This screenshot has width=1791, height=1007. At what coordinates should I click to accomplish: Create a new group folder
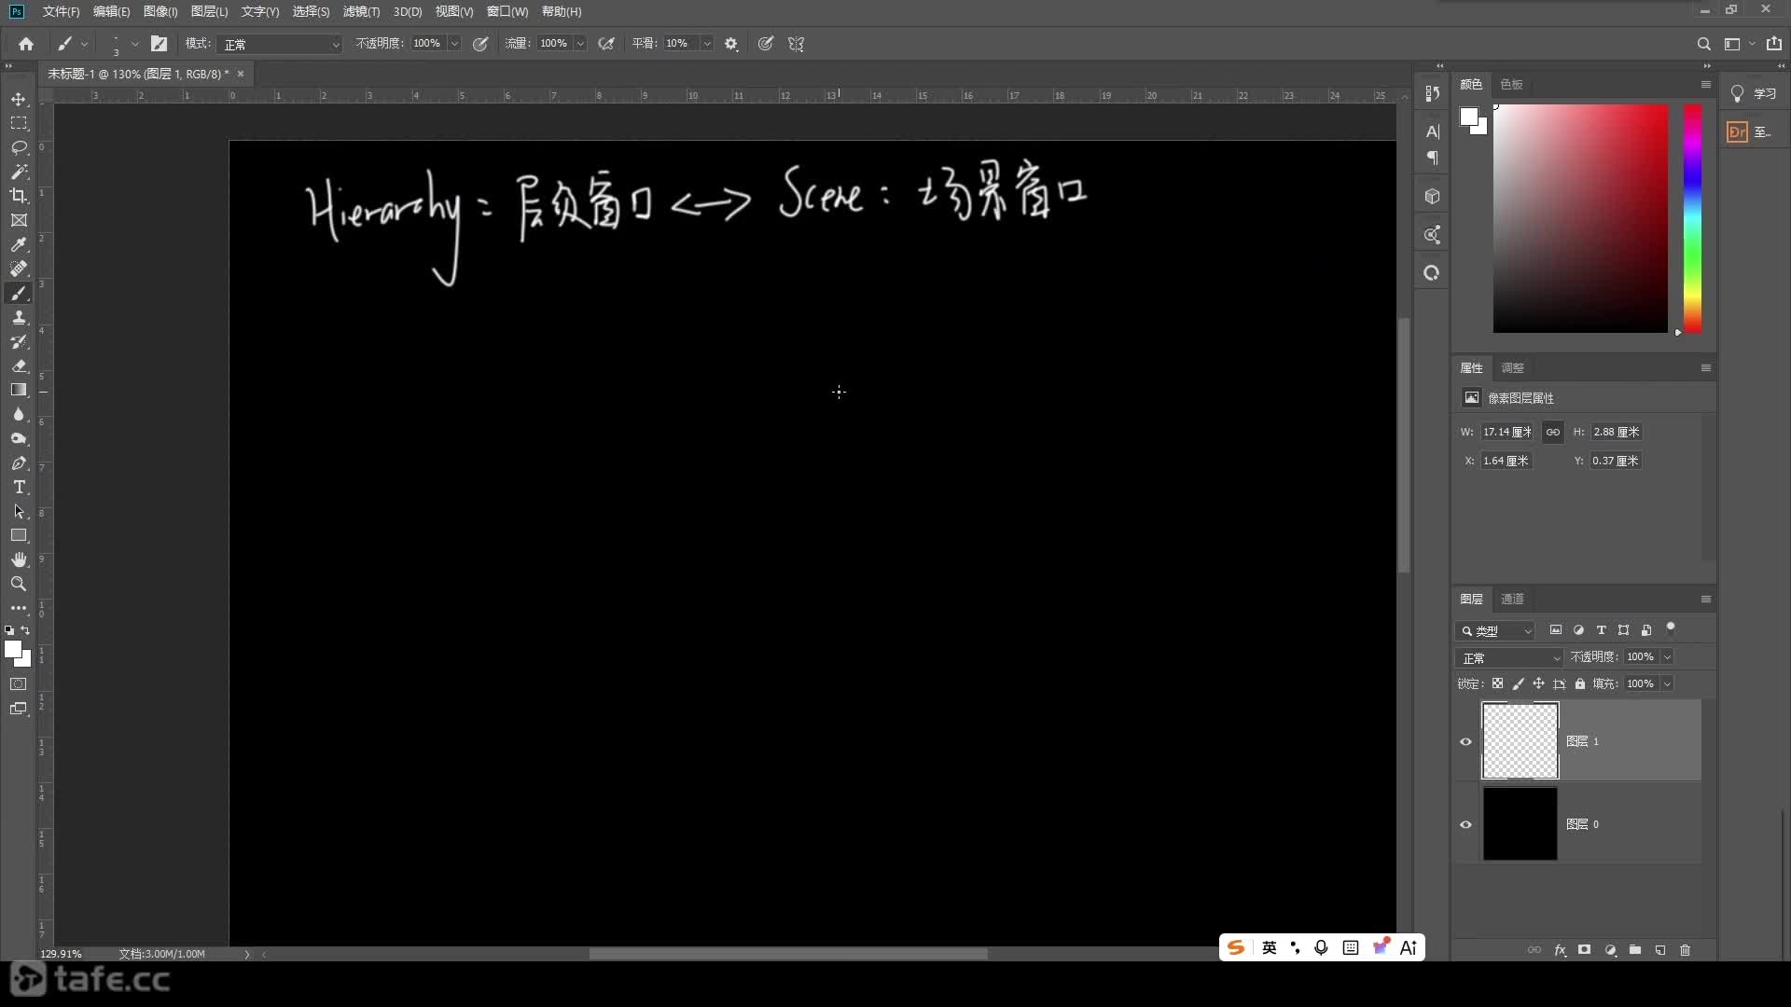click(x=1635, y=950)
